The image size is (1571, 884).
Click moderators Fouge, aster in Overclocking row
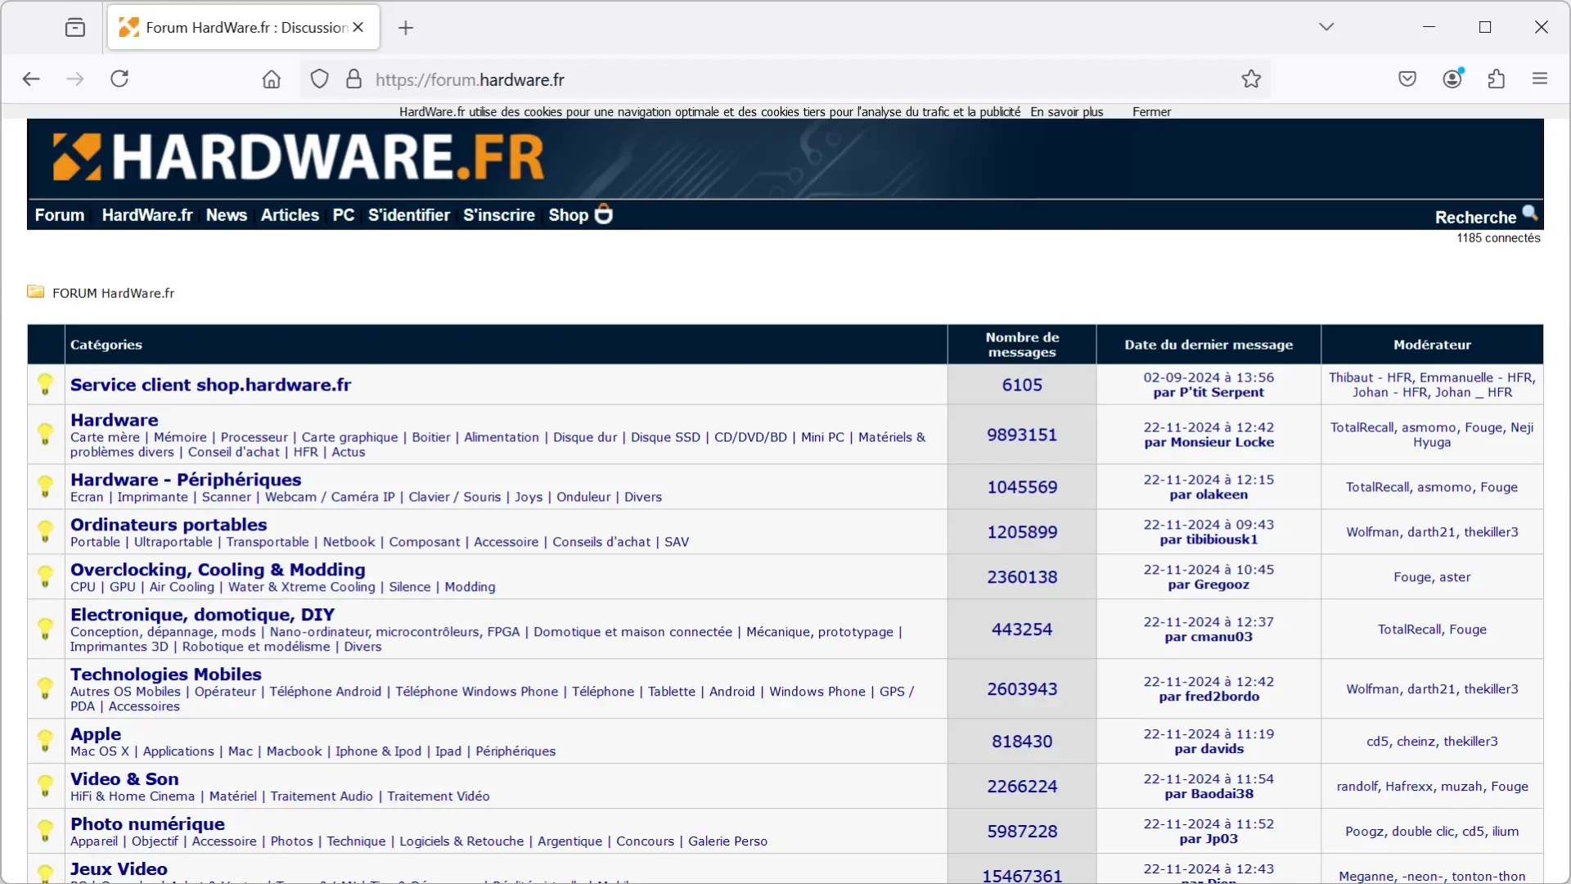coord(1432,577)
